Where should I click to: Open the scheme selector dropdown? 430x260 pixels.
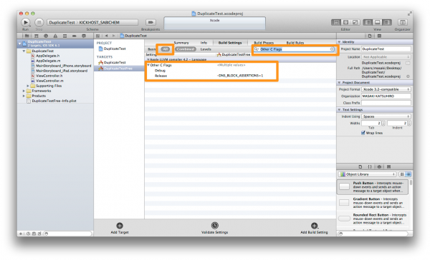[x=92, y=22]
